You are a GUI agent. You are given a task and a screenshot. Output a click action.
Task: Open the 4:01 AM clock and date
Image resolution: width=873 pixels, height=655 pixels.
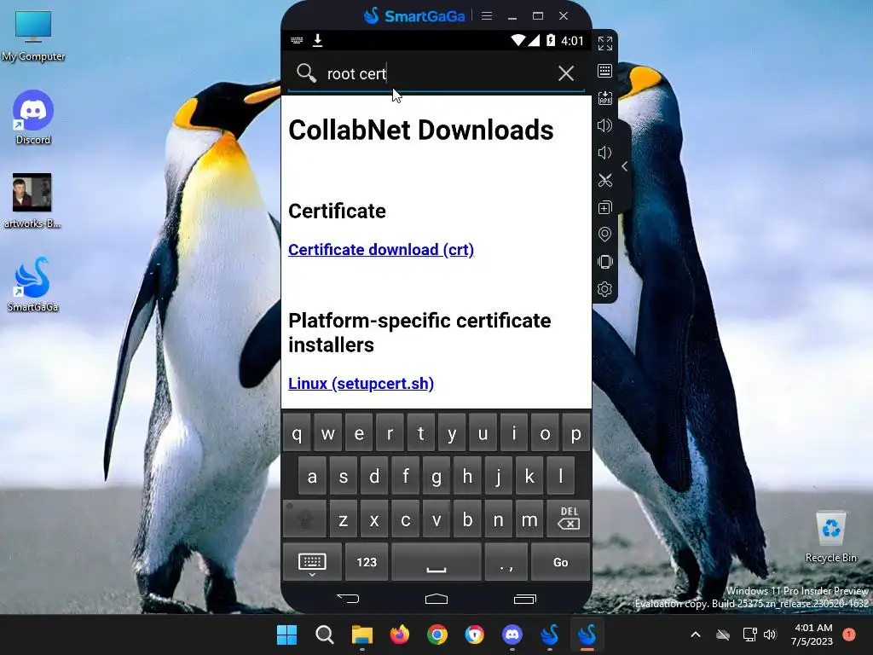(812, 635)
